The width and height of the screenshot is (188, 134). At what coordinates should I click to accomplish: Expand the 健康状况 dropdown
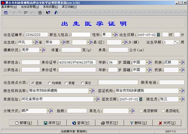pyautogui.click(x=41, y=50)
